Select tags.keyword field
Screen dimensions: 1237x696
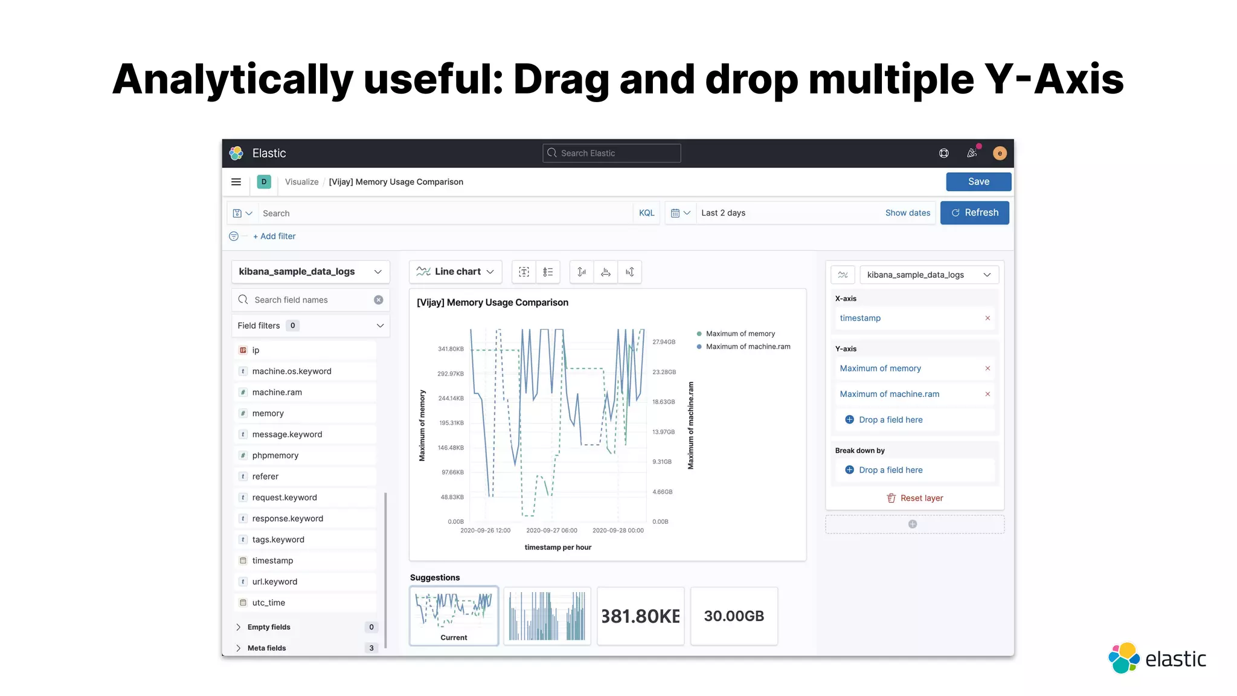pos(305,540)
